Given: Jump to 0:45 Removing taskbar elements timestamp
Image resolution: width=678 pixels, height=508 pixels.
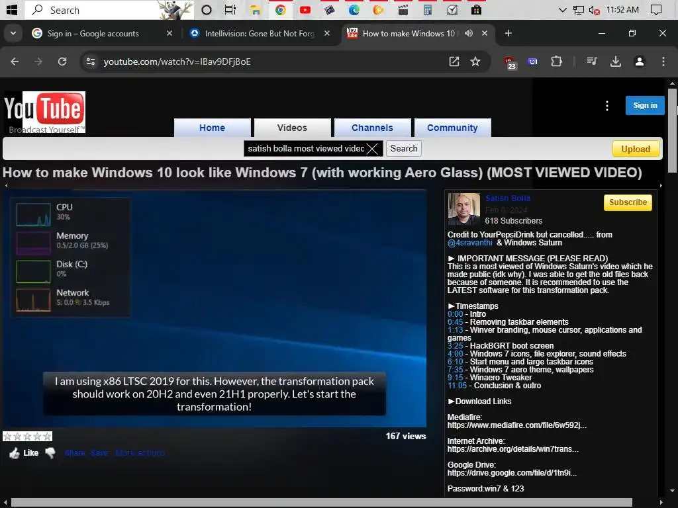Looking at the screenshot, I should (x=456, y=322).
